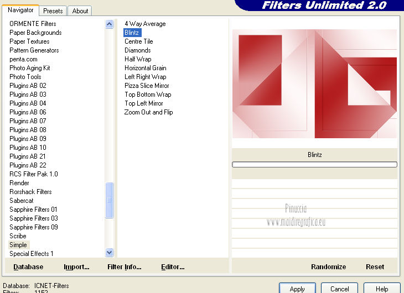The height and width of the screenshot is (293, 404).
Task: Select Paper Textures category
Action: [x=29, y=41]
